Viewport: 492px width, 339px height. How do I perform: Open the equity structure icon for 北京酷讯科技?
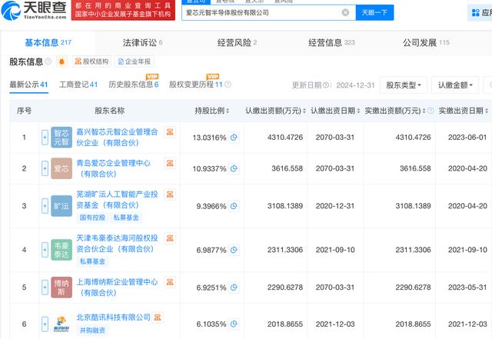point(157,317)
